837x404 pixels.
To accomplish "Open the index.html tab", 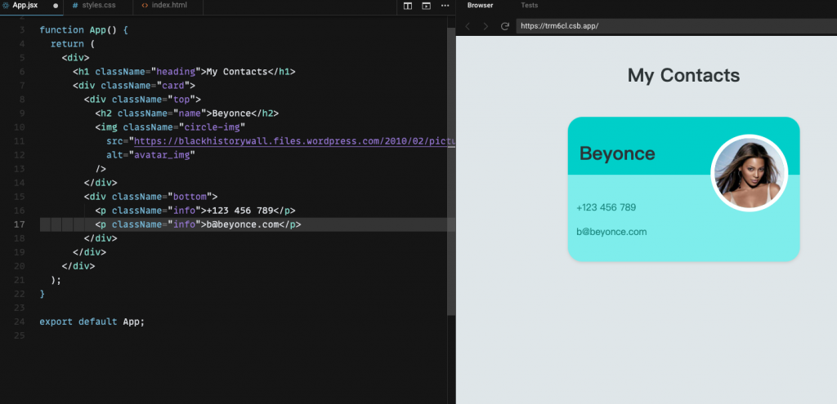I will point(164,6).
